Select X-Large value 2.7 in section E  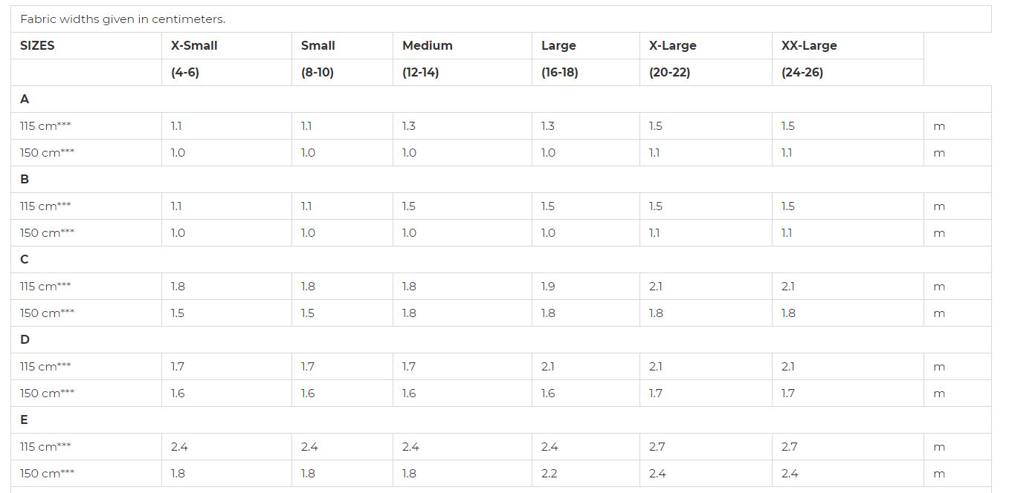706,446
